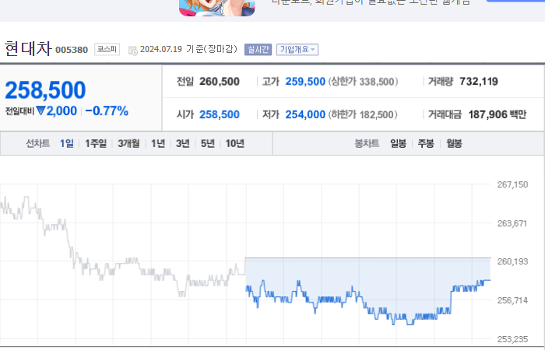Click the trading volume 732,119

(x=479, y=82)
